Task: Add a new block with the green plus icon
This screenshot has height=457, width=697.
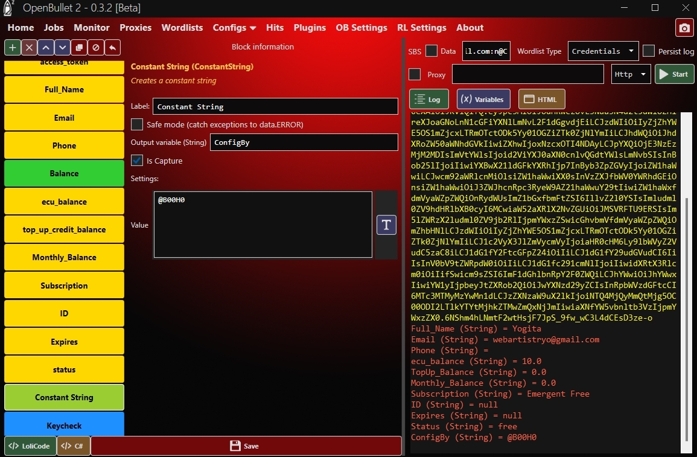Action: [x=12, y=47]
